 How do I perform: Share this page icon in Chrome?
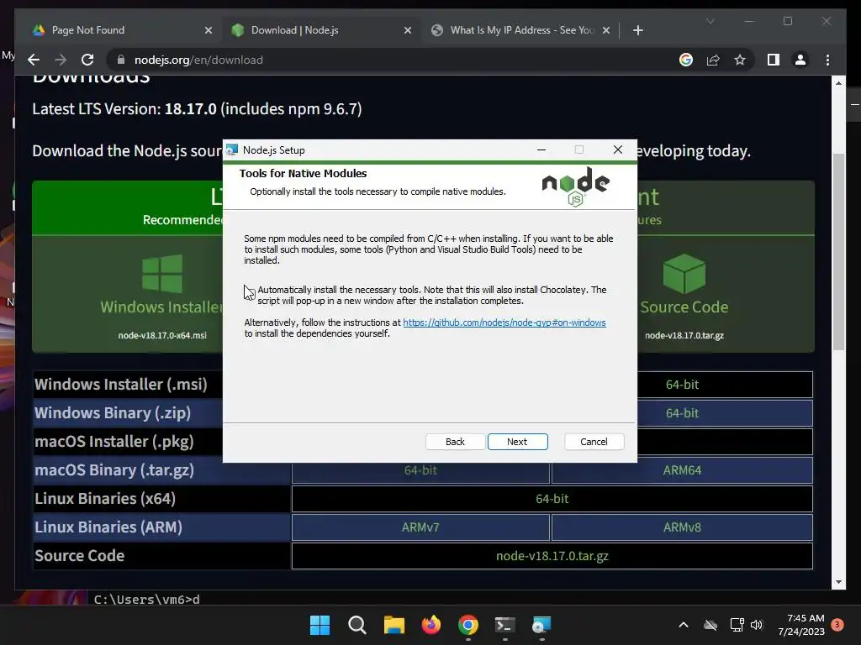[713, 60]
